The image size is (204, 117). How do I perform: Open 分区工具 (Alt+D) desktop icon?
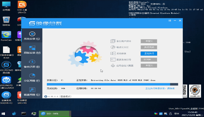point(22,7)
